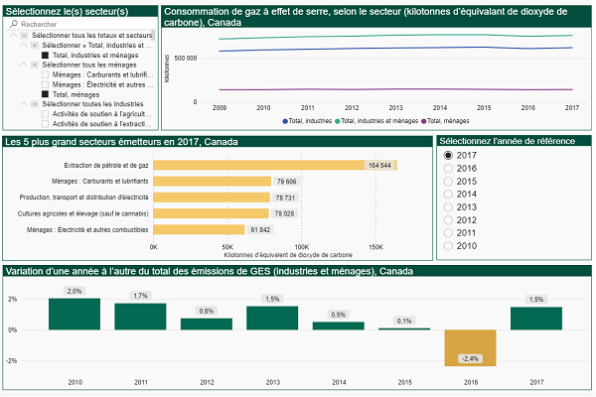596x397 pixels.
Task: Collapse the 'Sélectionner toutes les industries' group
Action: 24,104
